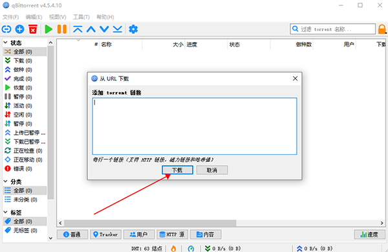Select 错误 (0) status filter
Image resolution: width=388 pixels, height=252 pixels.
[25, 168]
